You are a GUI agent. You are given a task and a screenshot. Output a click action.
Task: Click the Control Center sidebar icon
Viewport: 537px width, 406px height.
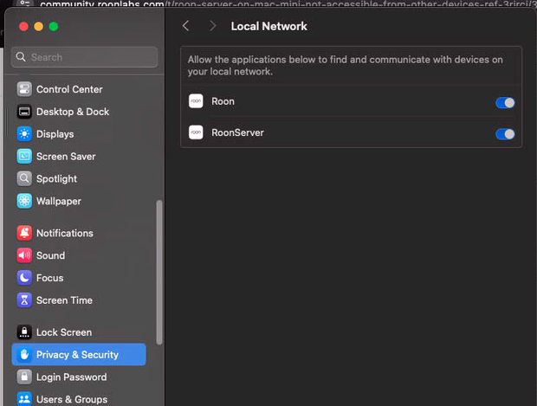24,89
